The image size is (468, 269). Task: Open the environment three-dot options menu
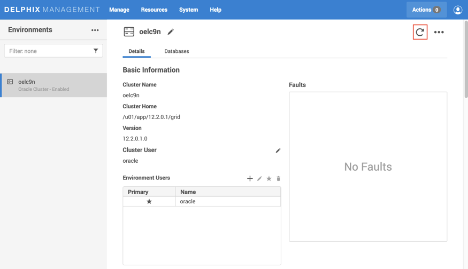tap(439, 32)
